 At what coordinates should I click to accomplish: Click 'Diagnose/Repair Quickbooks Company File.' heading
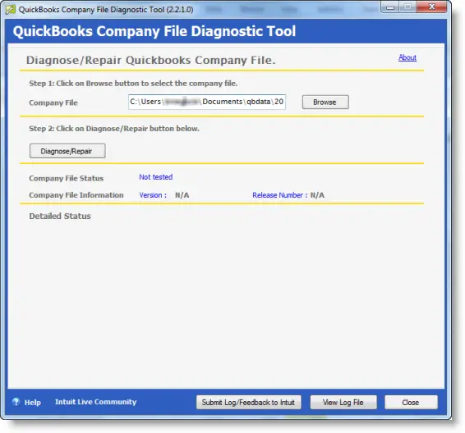pyautogui.click(x=151, y=60)
